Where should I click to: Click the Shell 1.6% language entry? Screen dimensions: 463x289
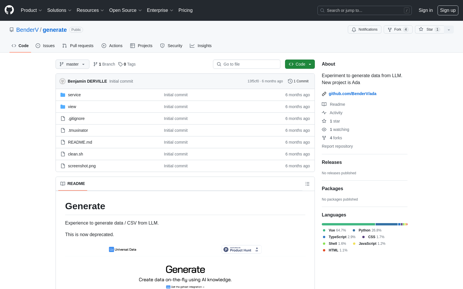pyautogui.click(x=334, y=244)
